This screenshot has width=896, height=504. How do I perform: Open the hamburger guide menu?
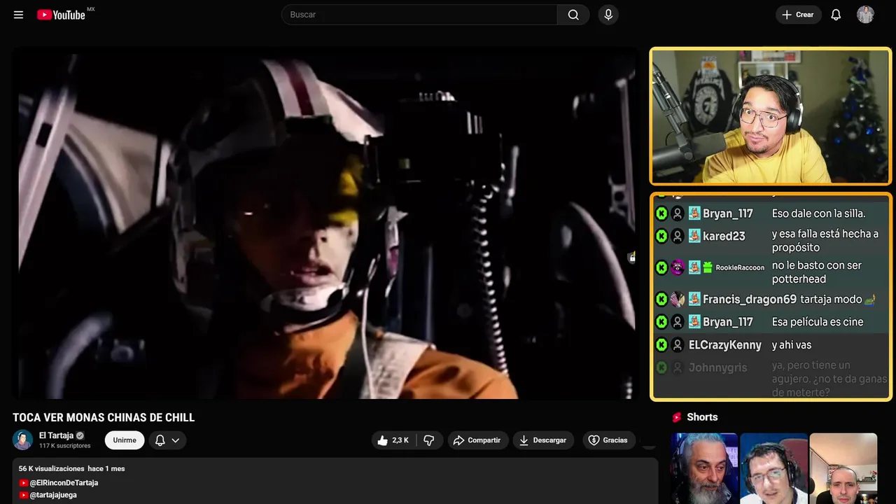click(19, 15)
